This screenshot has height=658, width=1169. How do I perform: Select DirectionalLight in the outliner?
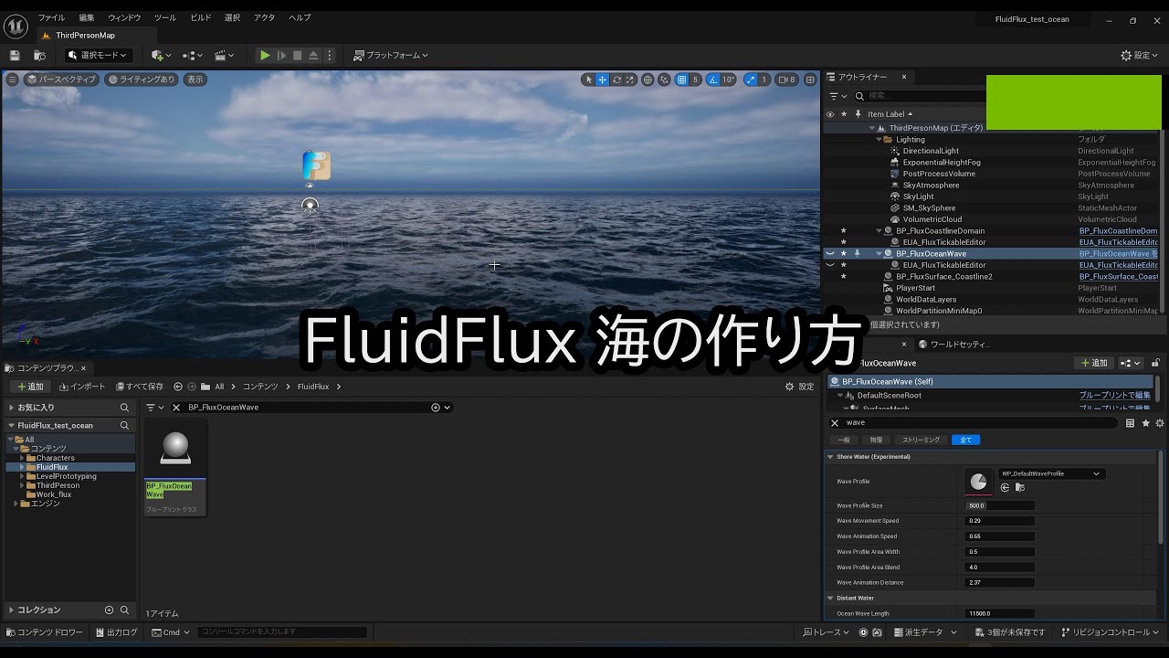931,151
